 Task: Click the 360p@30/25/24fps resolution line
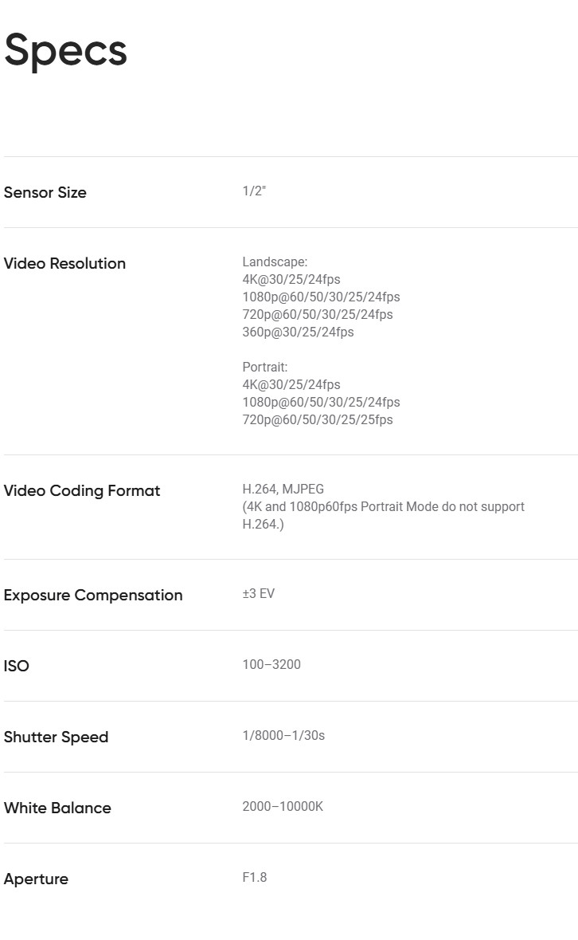click(298, 332)
